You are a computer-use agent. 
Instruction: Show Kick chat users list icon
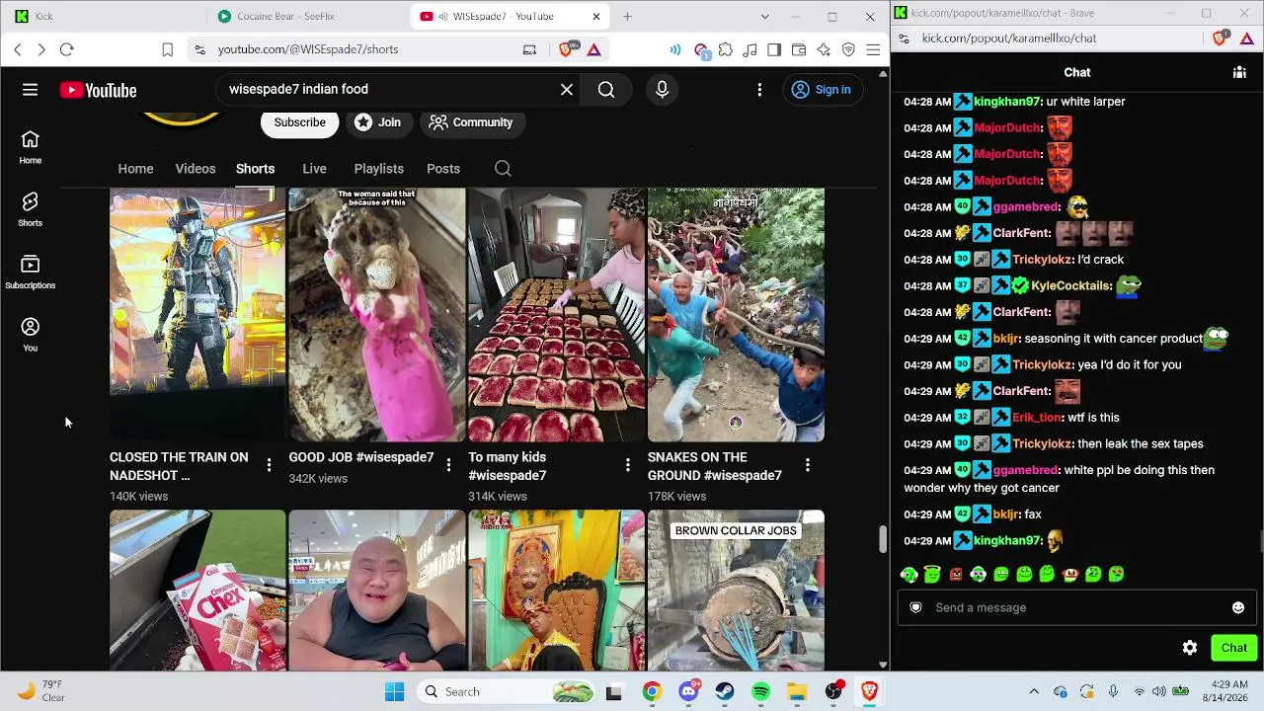(1239, 72)
